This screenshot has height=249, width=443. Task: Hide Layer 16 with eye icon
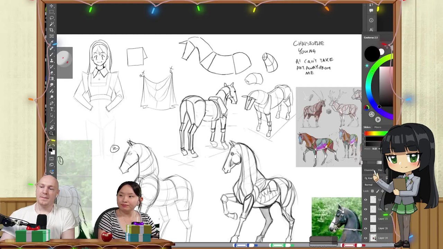pyautogui.click(x=365, y=228)
